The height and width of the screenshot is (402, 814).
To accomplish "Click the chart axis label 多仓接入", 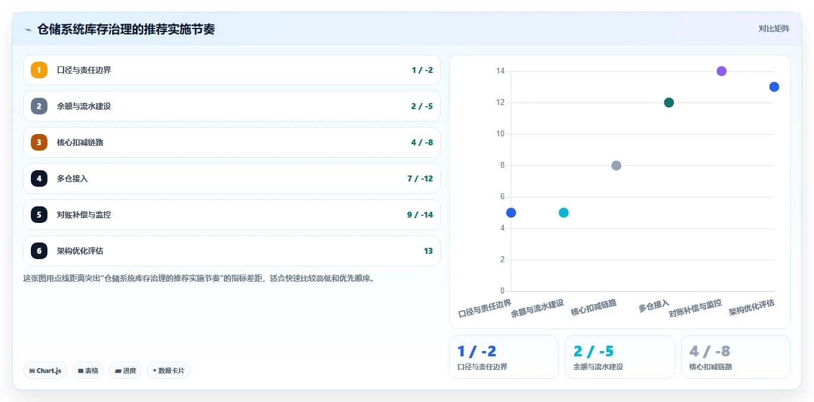I will pyautogui.click(x=654, y=307).
